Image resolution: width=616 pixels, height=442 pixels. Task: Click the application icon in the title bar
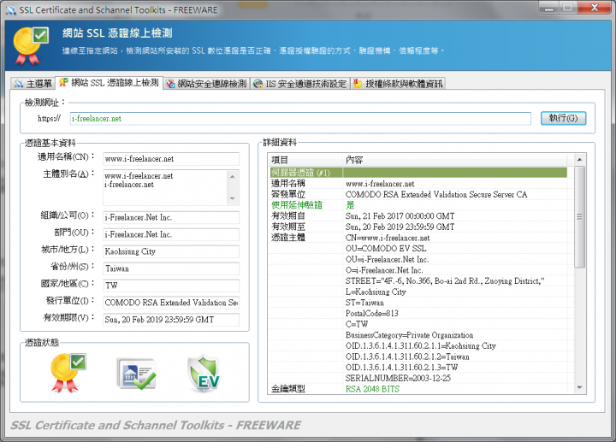11,9
